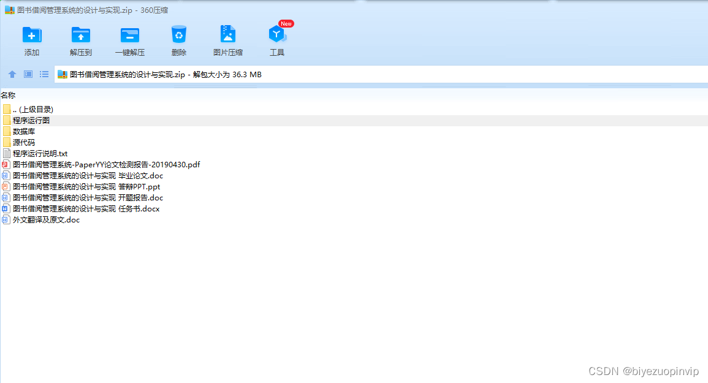Switch to the list view icon

click(x=44, y=74)
